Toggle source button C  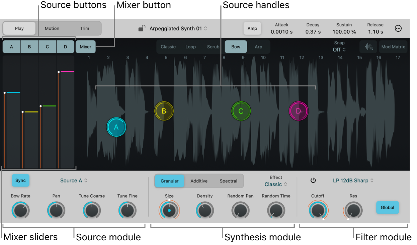pyautogui.click(x=48, y=47)
